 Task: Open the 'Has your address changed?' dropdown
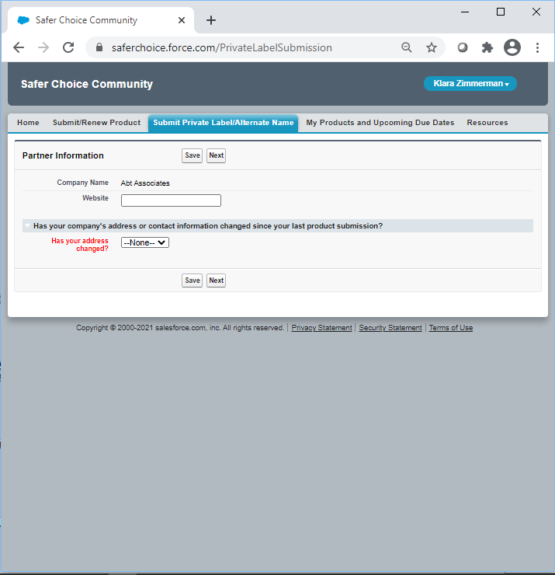(x=145, y=242)
